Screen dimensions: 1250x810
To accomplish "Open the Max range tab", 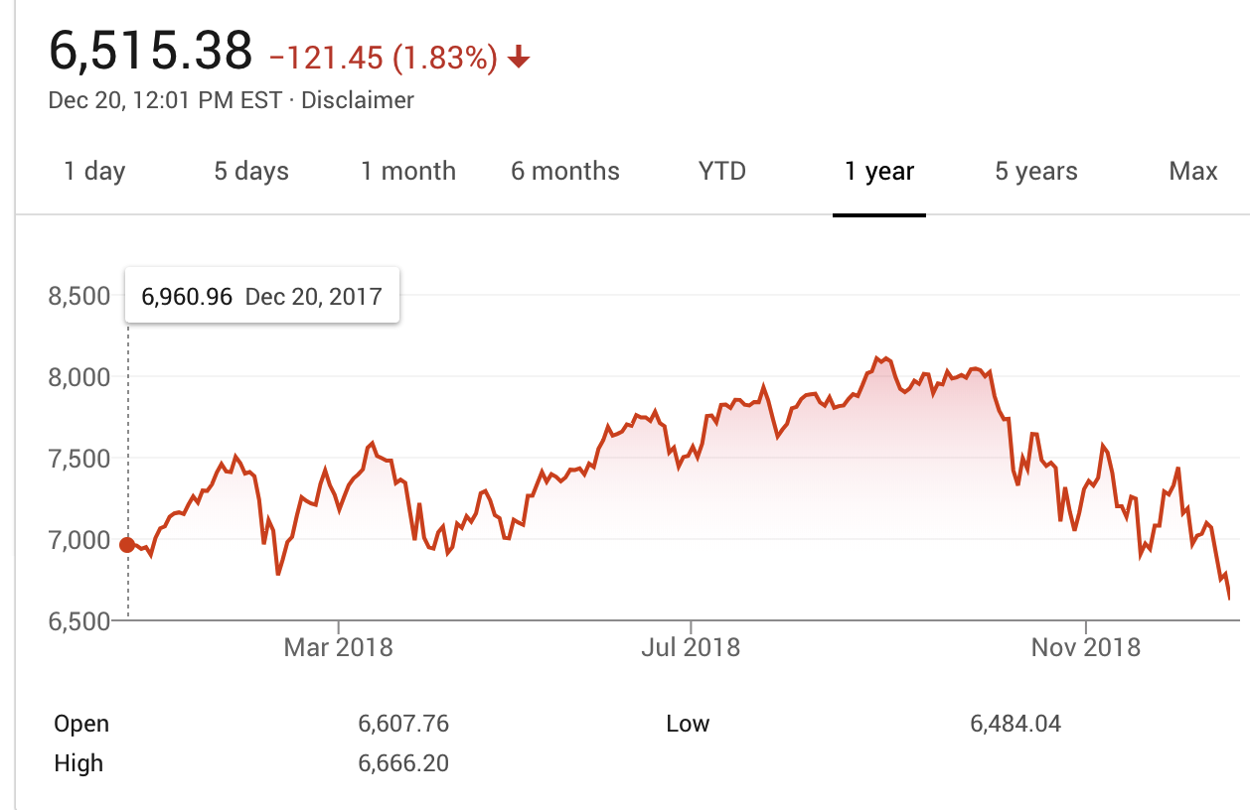I will (x=1193, y=171).
